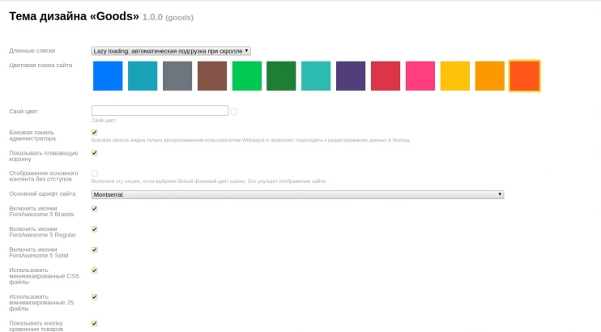Toggle FontAwesome 5 Brands icons checkbox
Screen dimensions: 601x332
[x=95, y=209]
